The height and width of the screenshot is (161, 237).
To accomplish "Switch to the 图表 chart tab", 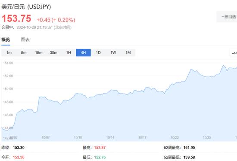I will [25, 39].
